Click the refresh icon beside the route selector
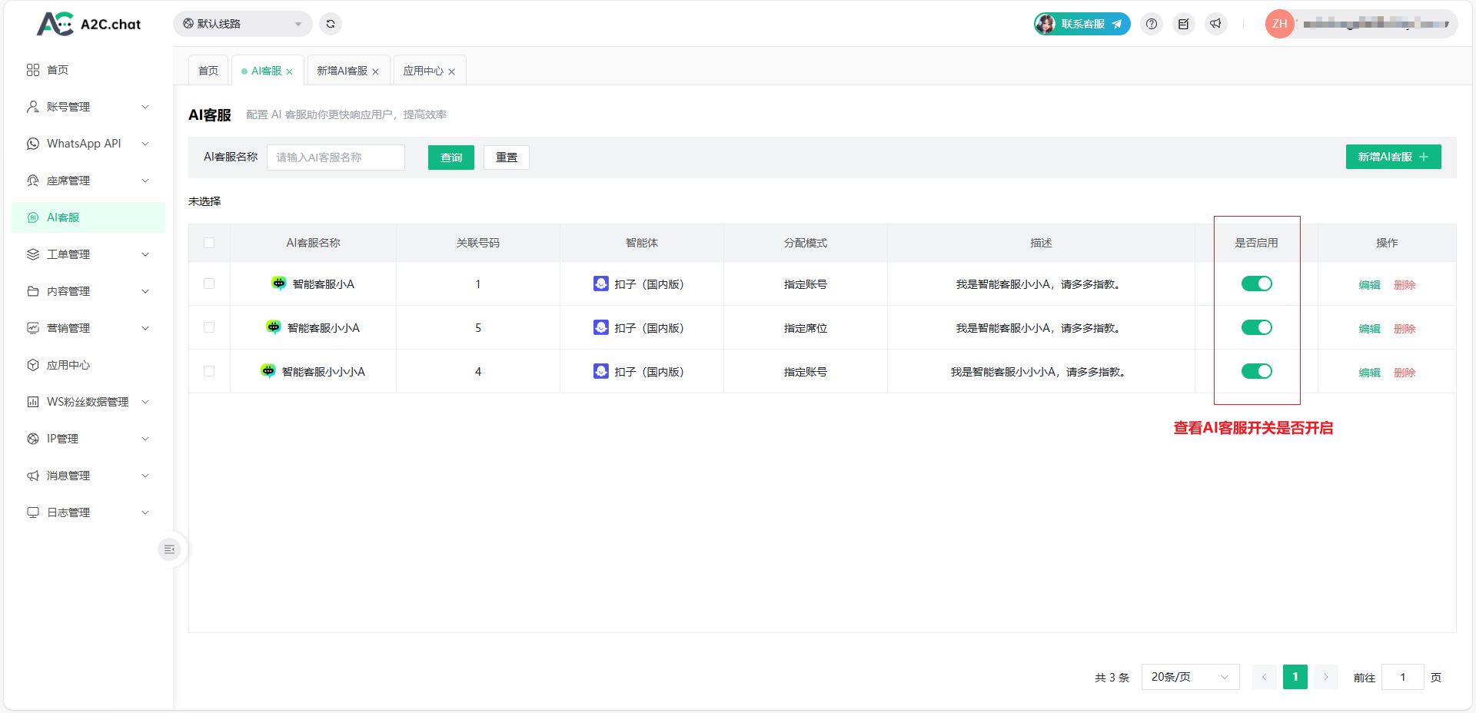This screenshot has width=1476, height=713. click(331, 24)
